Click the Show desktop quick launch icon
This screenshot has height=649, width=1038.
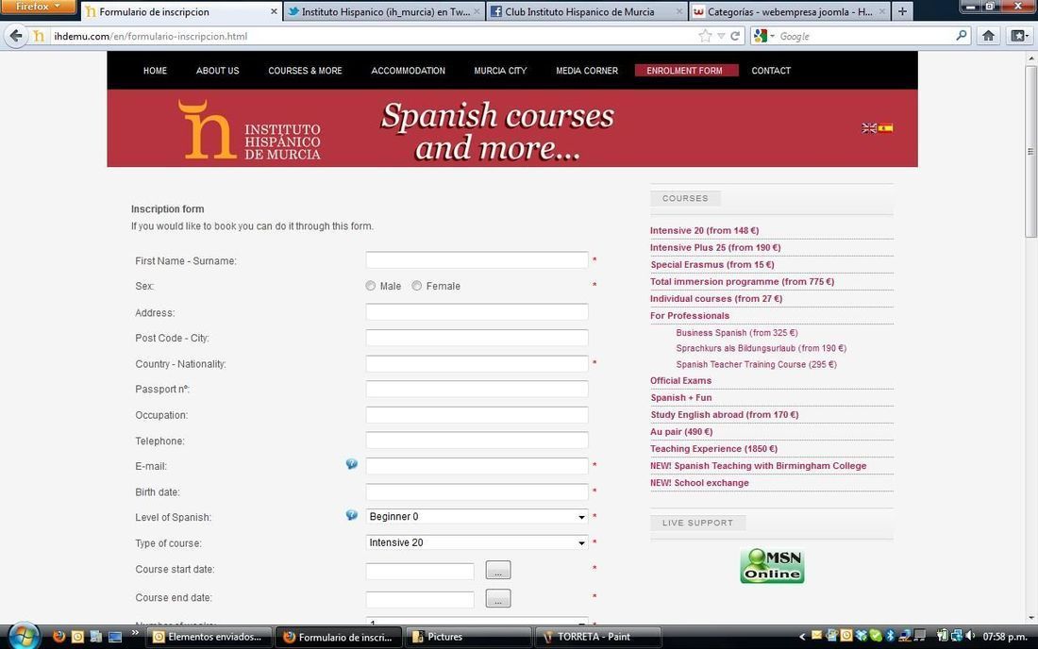(x=114, y=637)
